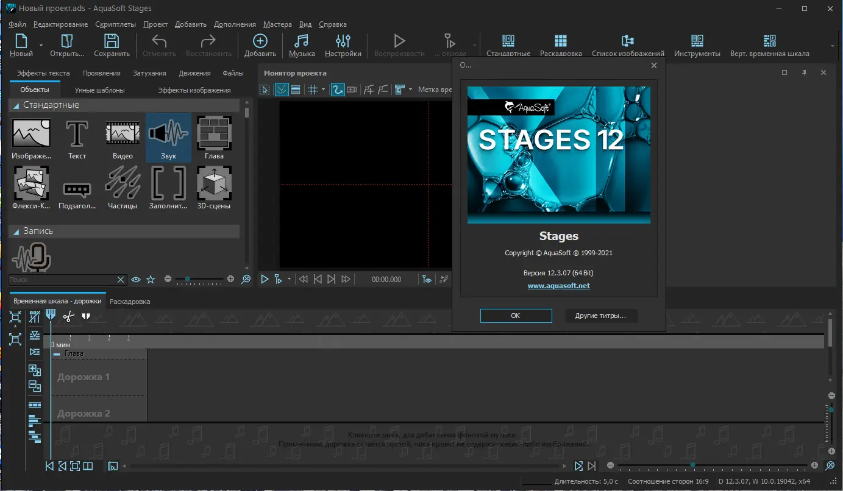
Task: Toggle the favorites star near search
Action: tap(151, 280)
